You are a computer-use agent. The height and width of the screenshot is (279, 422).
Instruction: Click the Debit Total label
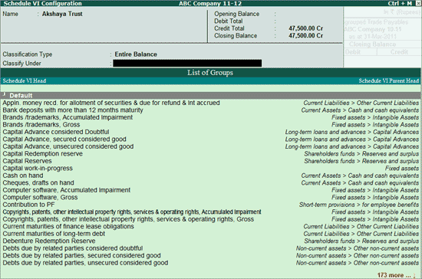click(x=229, y=21)
